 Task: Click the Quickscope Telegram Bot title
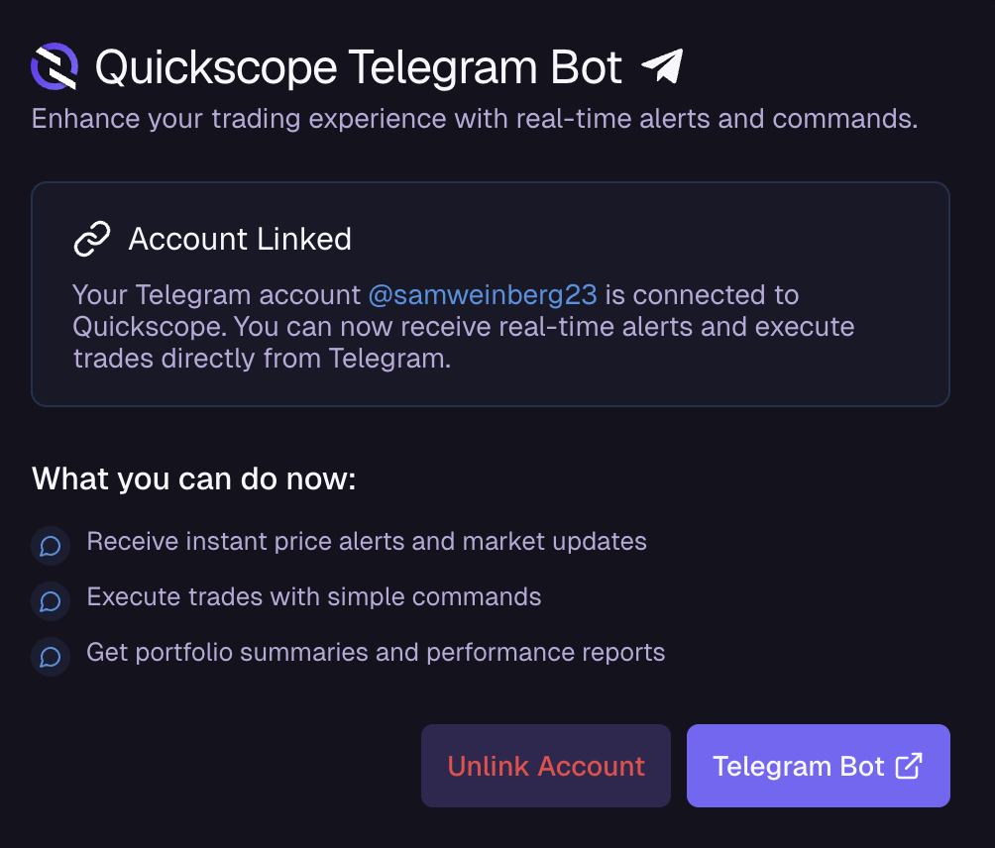click(x=359, y=67)
